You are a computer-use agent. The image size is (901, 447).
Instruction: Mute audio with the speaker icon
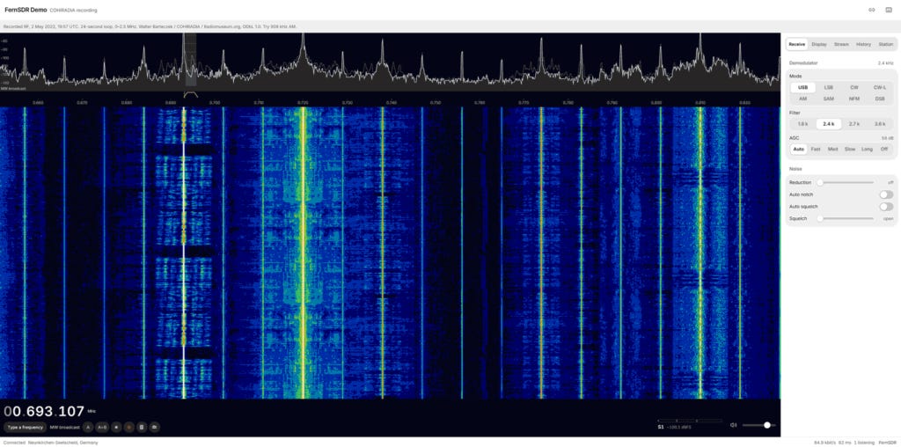pos(733,425)
